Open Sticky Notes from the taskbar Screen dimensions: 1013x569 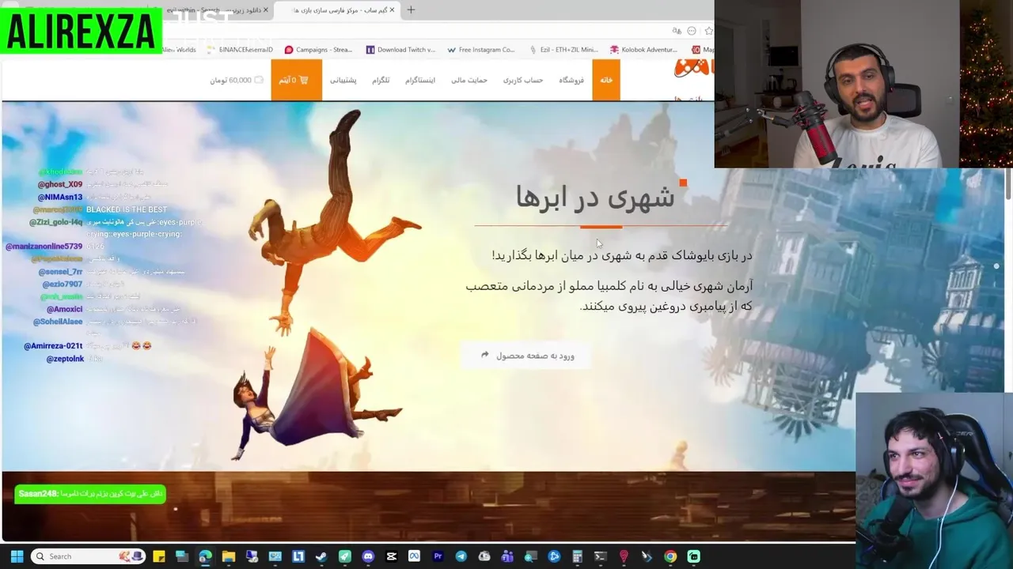click(x=159, y=556)
